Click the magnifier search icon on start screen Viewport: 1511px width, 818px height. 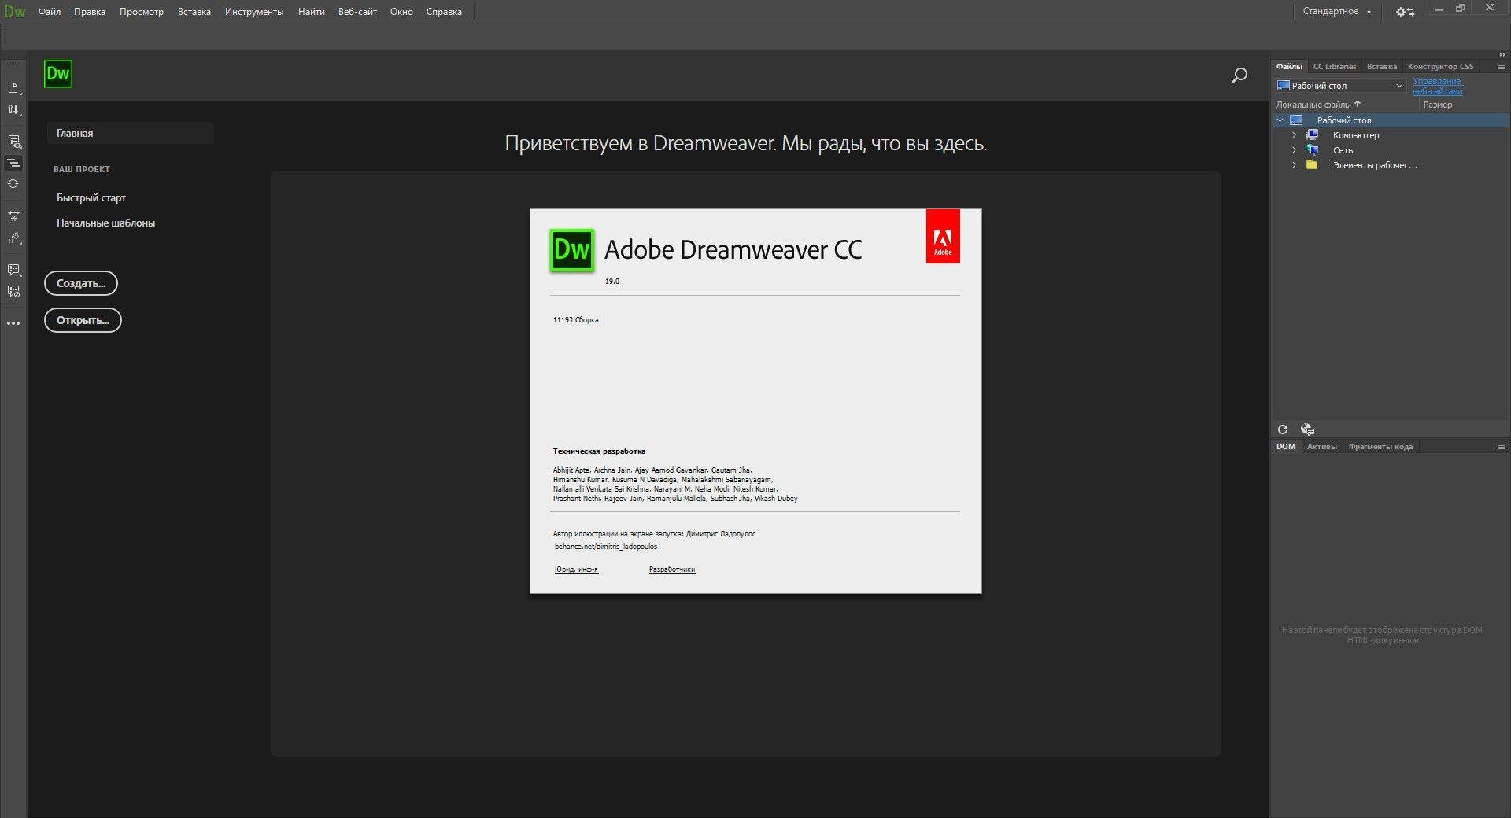[1239, 76]
